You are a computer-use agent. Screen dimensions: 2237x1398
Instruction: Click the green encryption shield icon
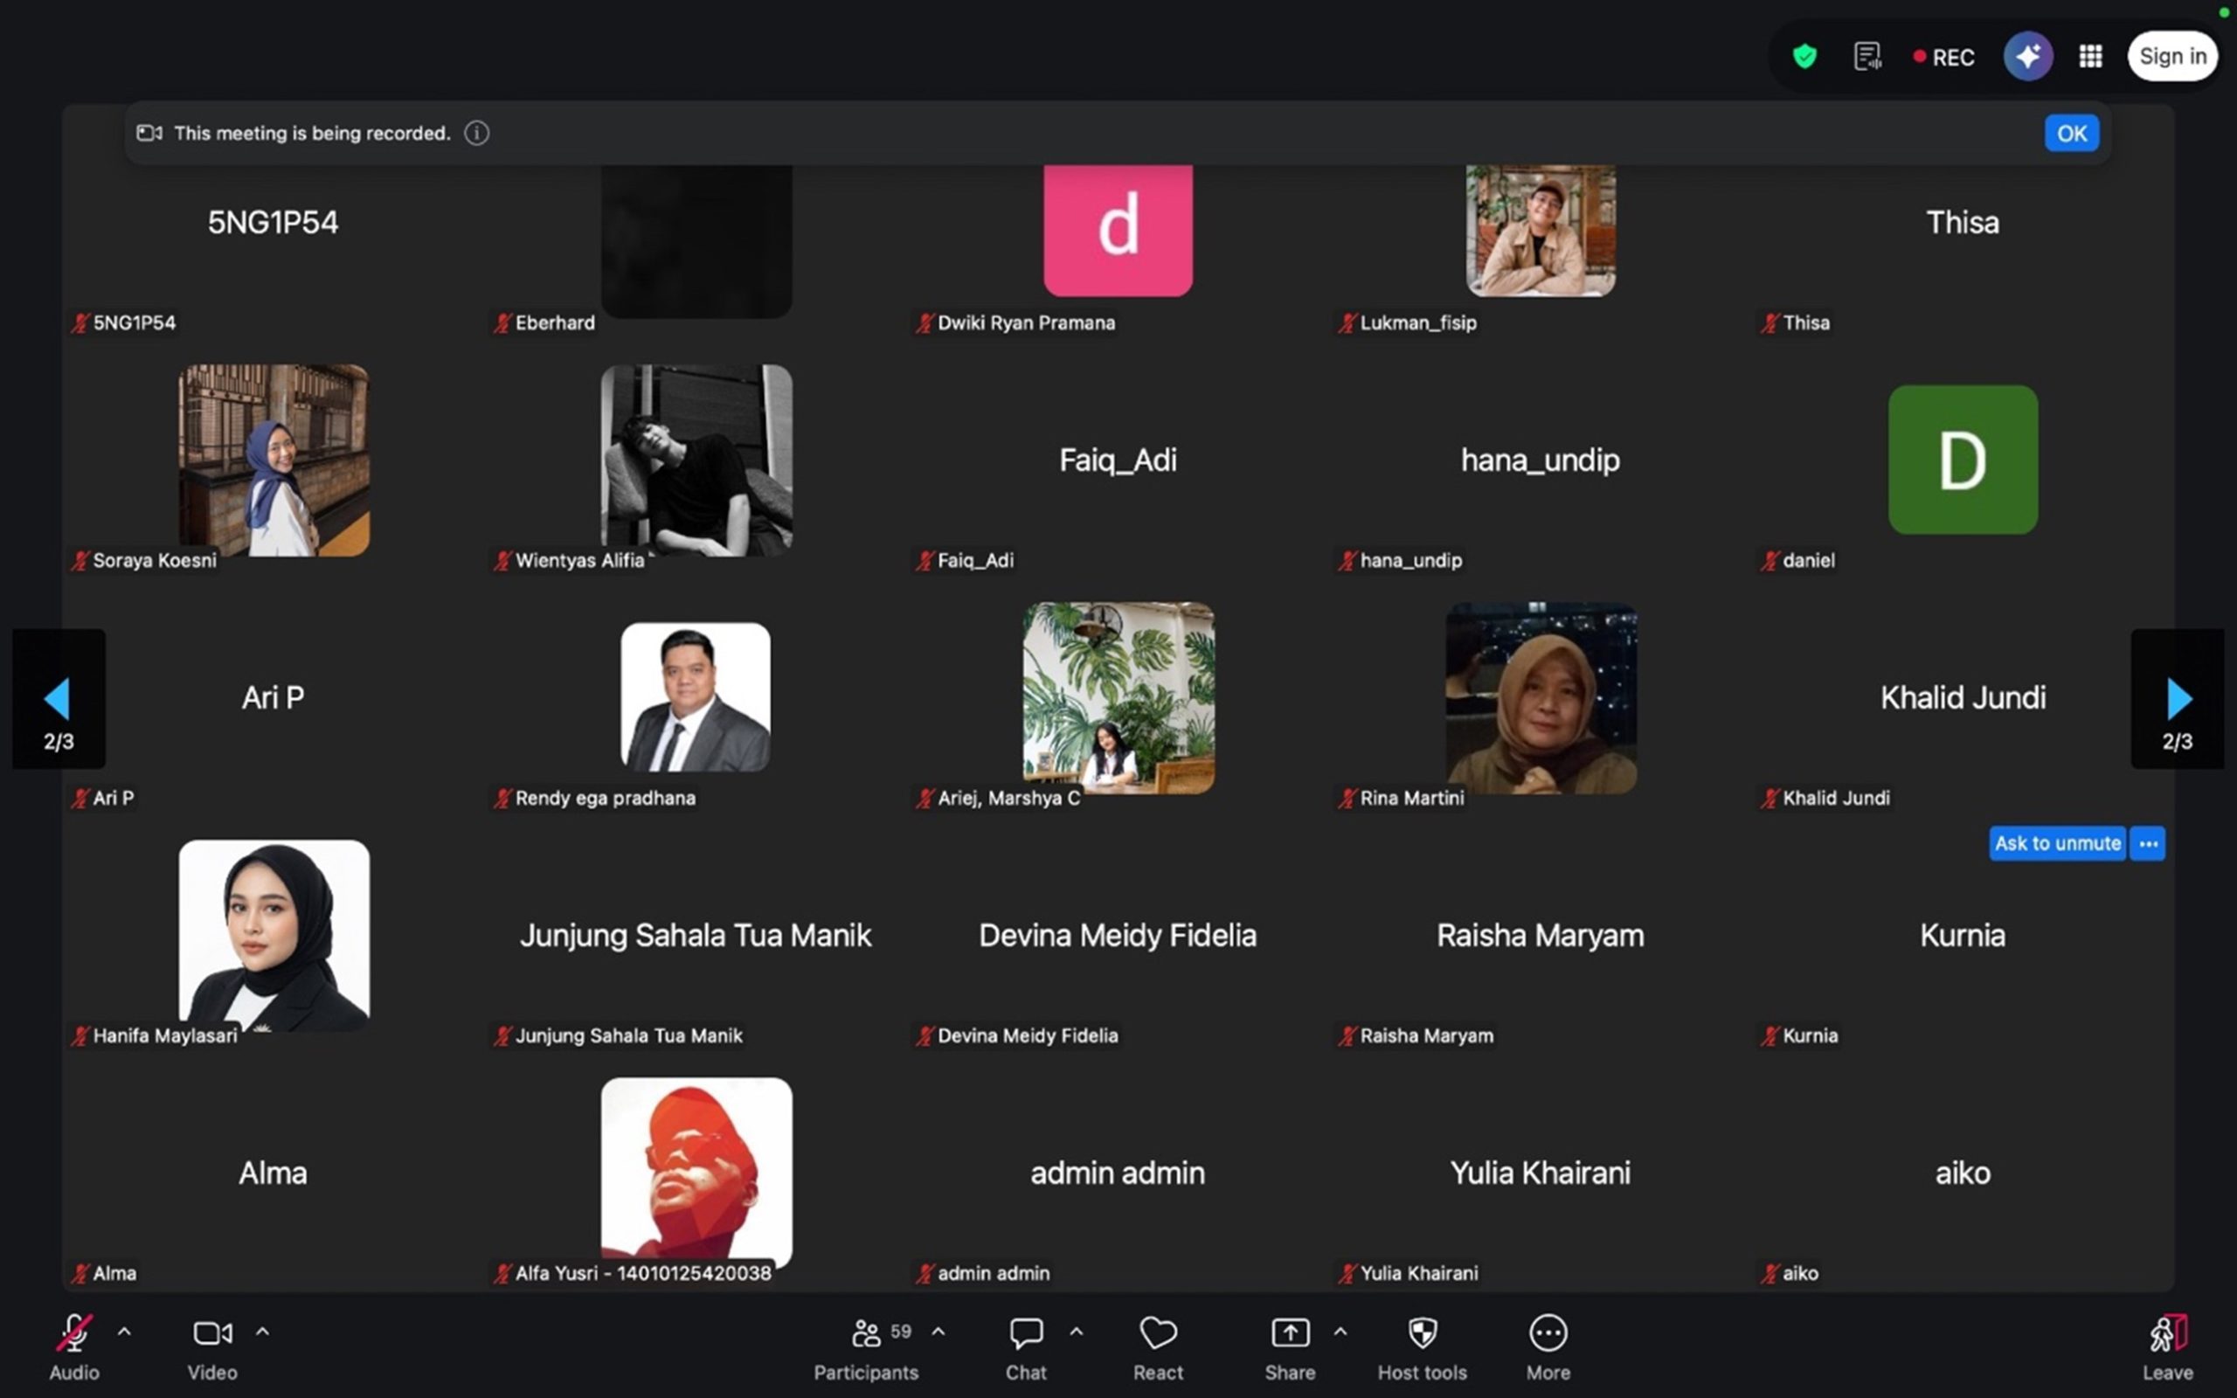click(1804, 57)
